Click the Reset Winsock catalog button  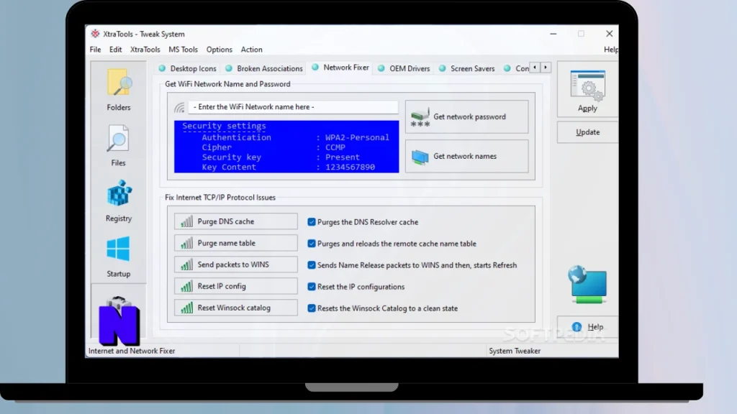[x=236, y=308]
